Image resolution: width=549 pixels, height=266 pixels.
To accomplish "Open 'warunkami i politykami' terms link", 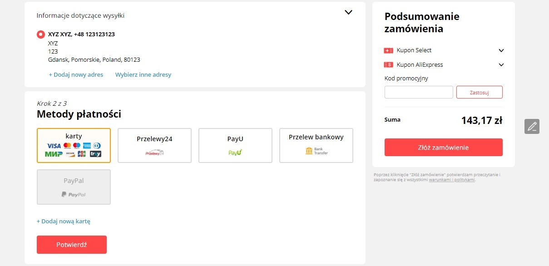I will pyautogui.click(x=452, y=180).
